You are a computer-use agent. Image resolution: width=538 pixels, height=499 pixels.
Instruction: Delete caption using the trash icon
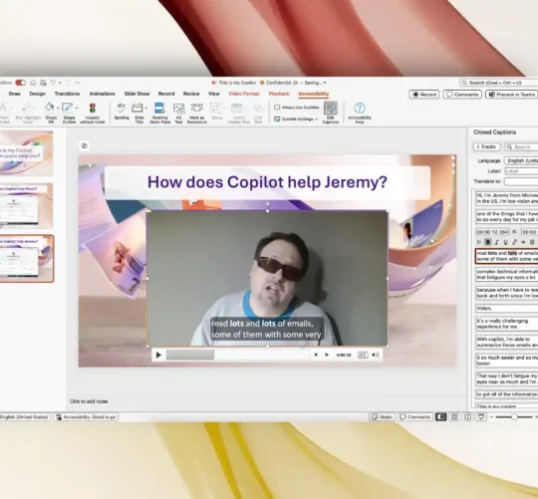(x=532, y=242)
